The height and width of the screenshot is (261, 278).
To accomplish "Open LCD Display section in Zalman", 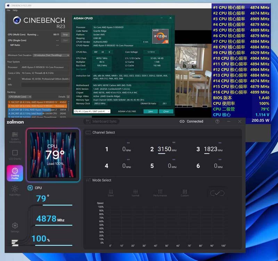I will 15,154.
